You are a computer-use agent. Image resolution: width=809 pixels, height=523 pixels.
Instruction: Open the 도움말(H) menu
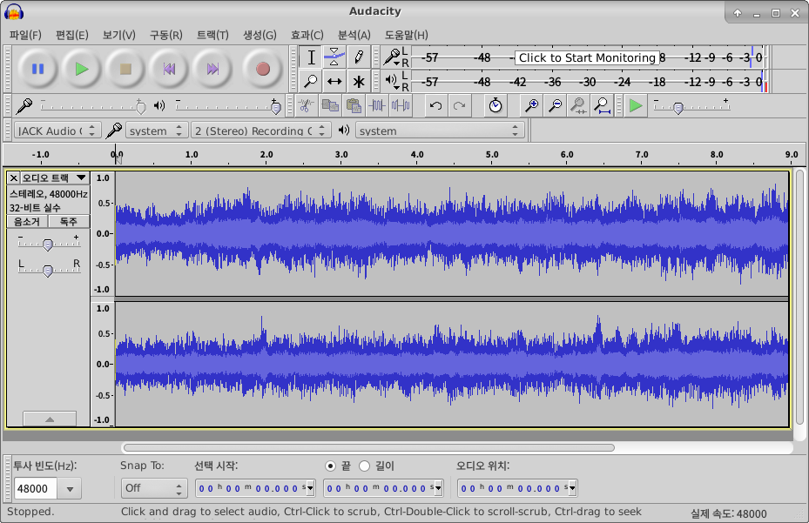[406, 35]
